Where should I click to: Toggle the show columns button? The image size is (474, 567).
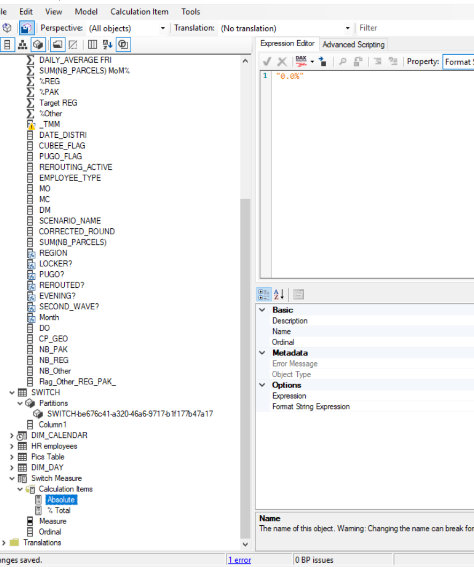pyautogui.click(x=7, y=45)
